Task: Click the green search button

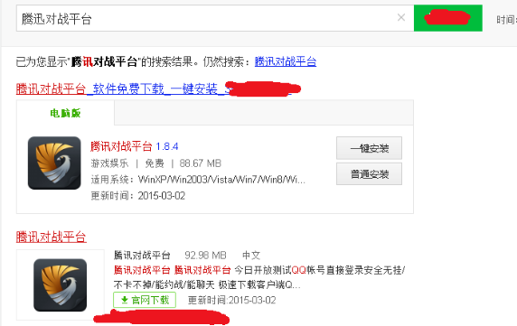Action: pos(447,18)
